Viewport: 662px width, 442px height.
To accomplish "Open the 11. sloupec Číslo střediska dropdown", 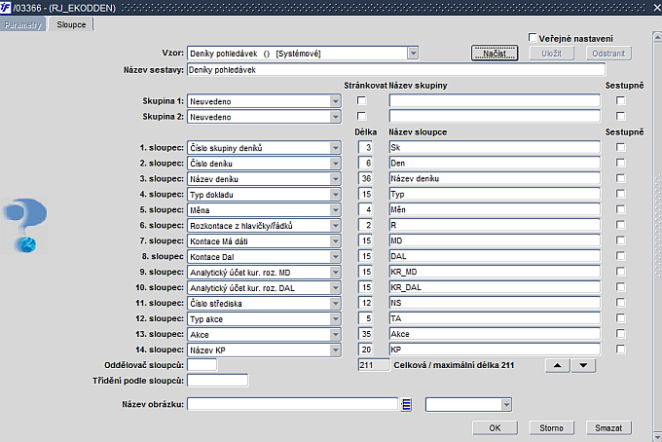I will tap(335, 304).
